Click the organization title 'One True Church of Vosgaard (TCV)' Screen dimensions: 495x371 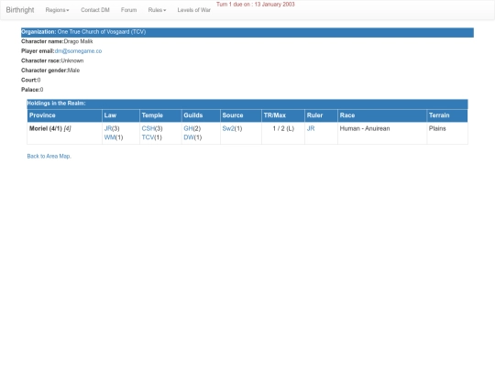(x=102, y=32)
